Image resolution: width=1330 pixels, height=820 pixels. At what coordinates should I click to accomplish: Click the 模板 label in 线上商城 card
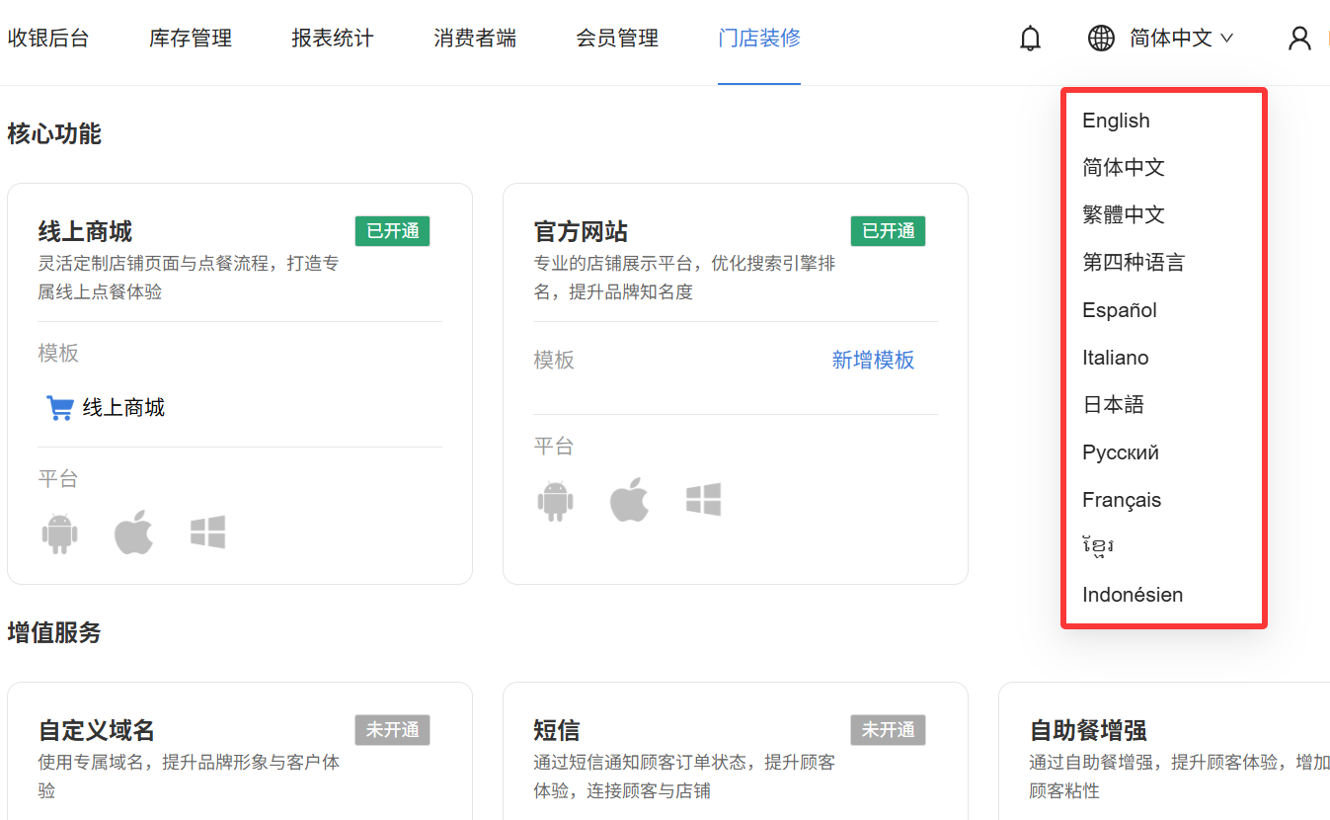tap(58, 354)
